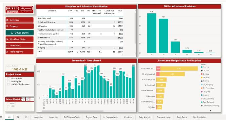Select the Pending status legend swatch
Image resolution: width=226 pixels, height=121 pixels.
coord(202,67)
